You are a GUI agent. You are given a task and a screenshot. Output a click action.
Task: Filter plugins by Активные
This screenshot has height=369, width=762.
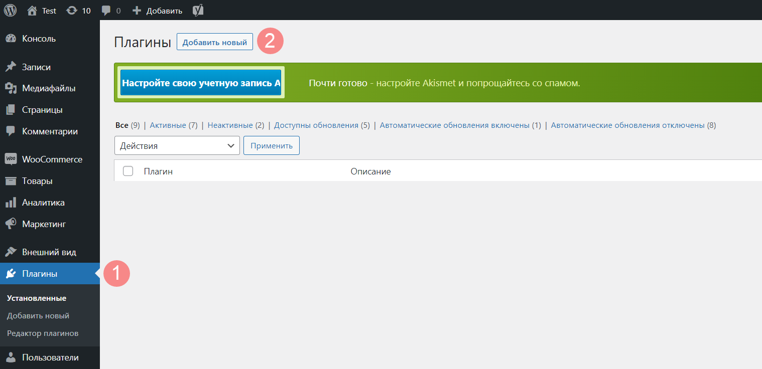tap(168, 125)
